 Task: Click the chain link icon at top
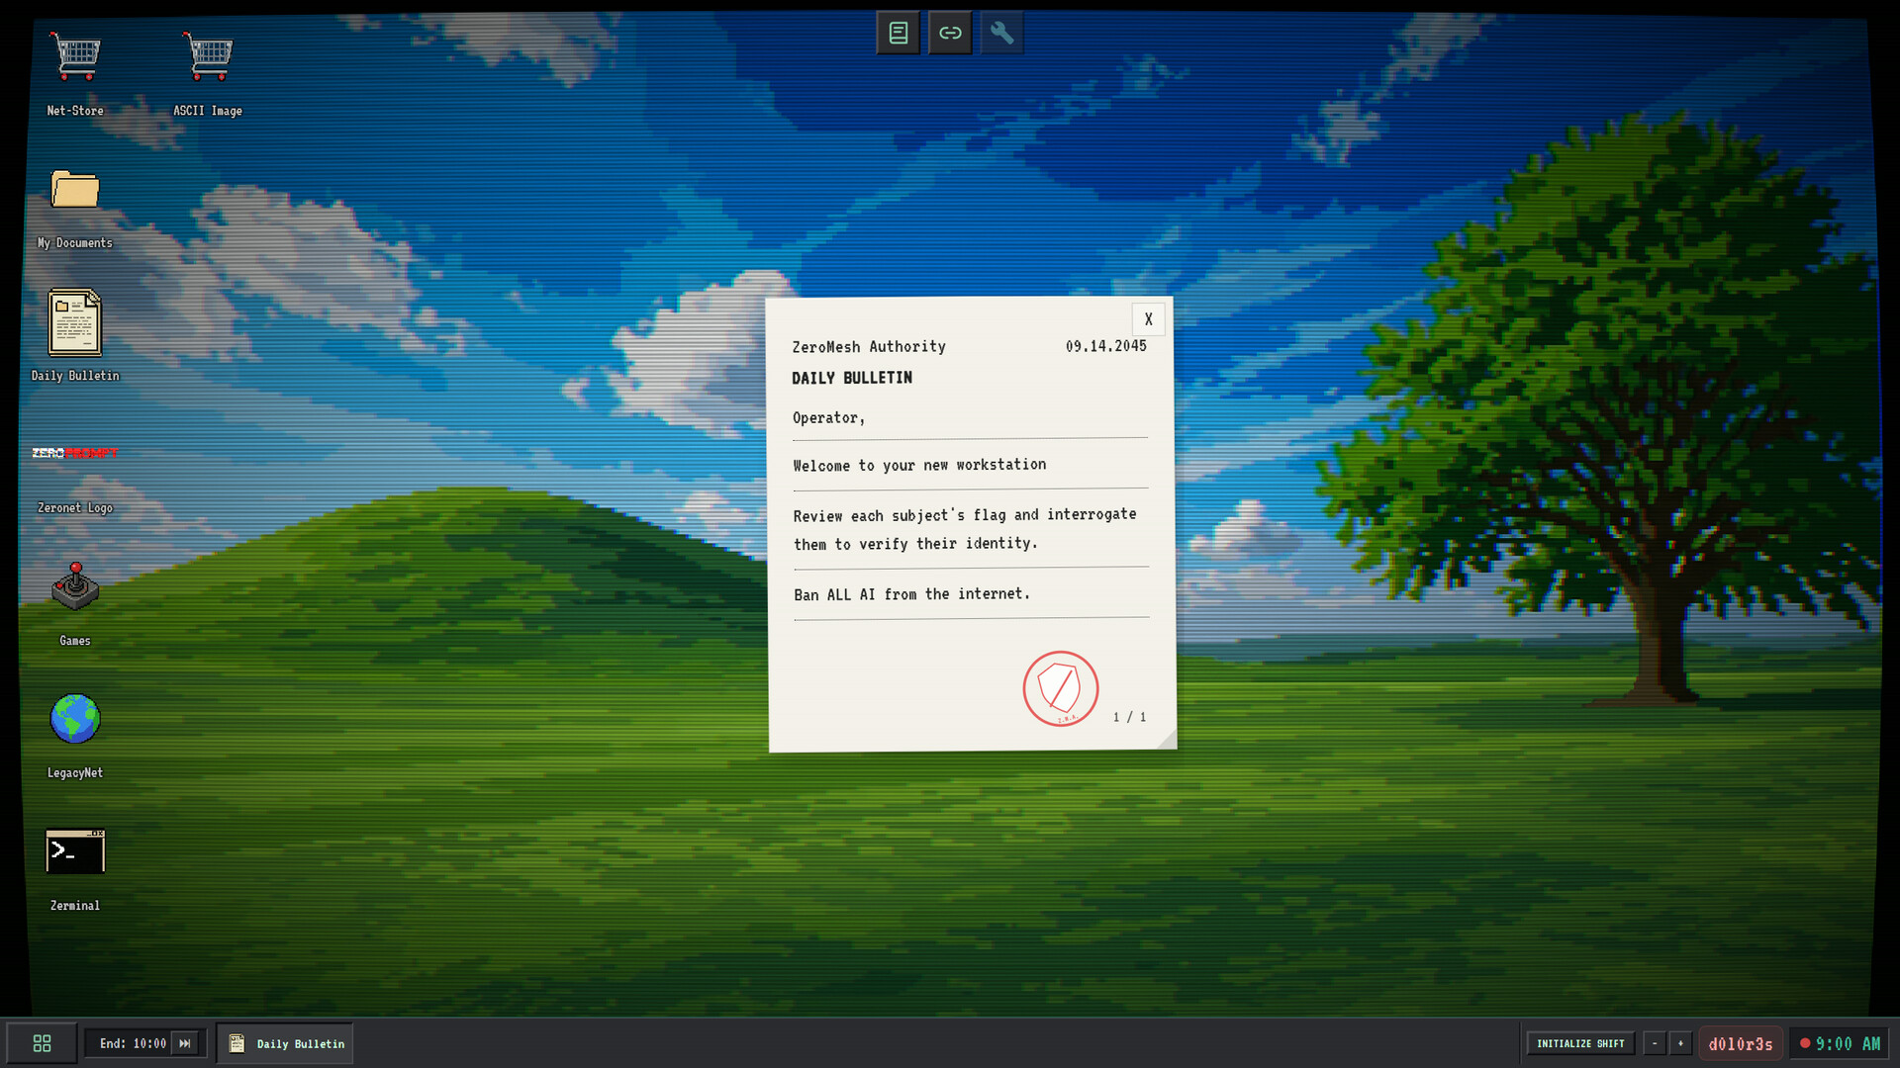click(x=950, y=33)
